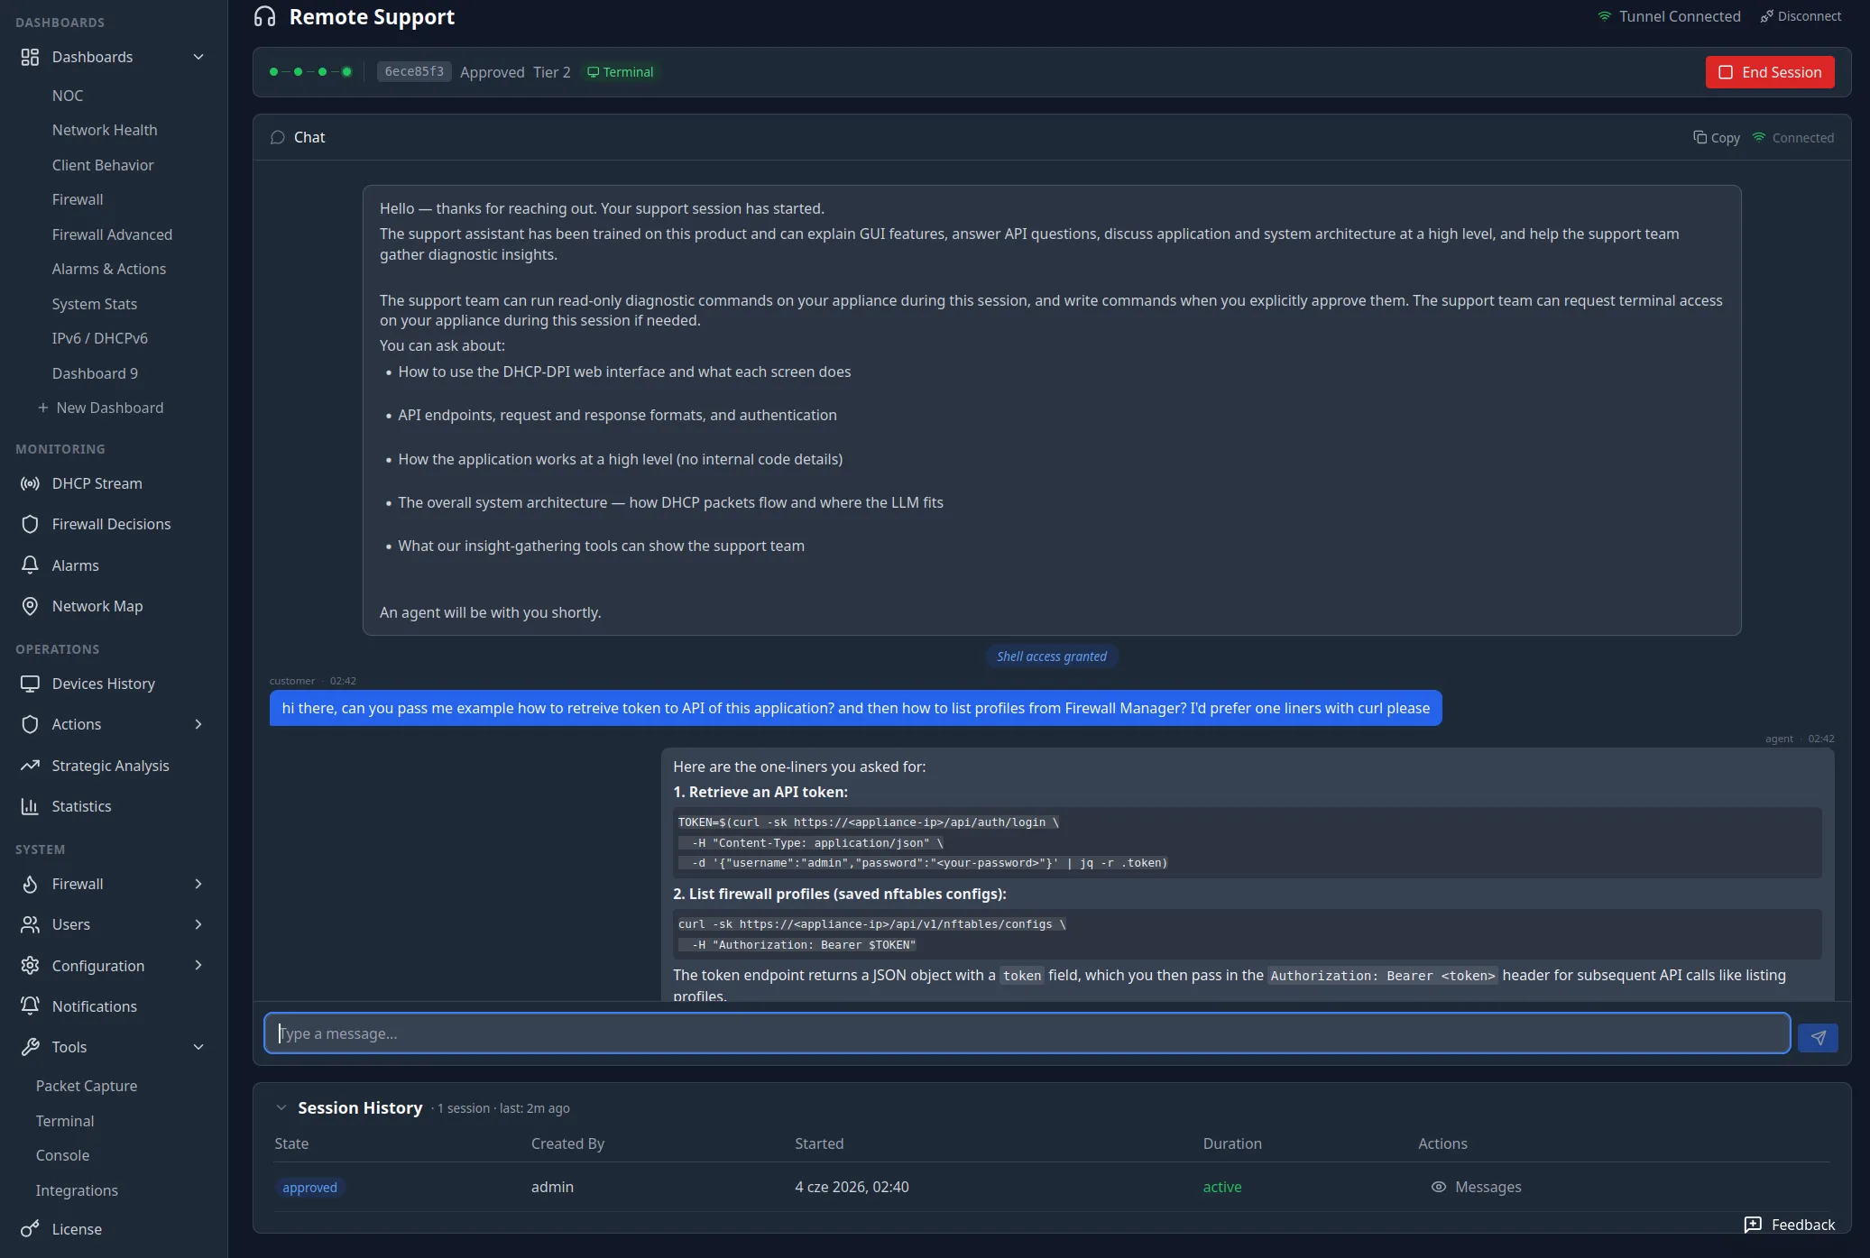Click the Firewall flame icon in System
Screen dimensions: 1870x1258
(x=30, y=884)
